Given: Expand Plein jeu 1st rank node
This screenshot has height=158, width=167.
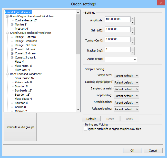Looking at the screenshot, I should coord(12,37).
